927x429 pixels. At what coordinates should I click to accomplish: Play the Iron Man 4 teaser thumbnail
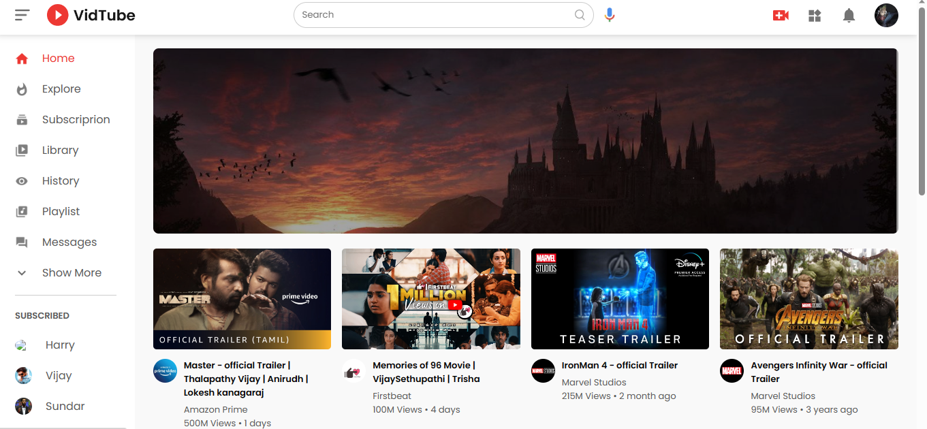(620, 299)
